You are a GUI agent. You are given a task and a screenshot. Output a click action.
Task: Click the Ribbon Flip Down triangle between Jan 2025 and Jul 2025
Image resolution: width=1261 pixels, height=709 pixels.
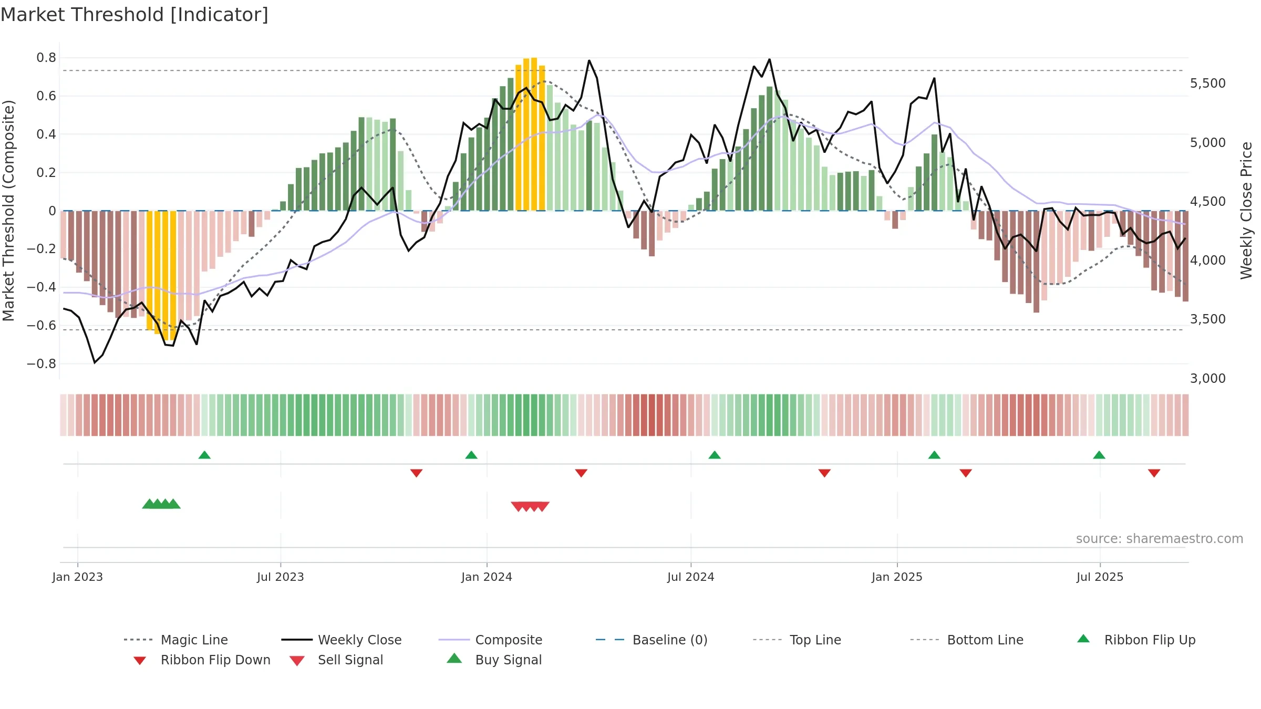[966, 473]
